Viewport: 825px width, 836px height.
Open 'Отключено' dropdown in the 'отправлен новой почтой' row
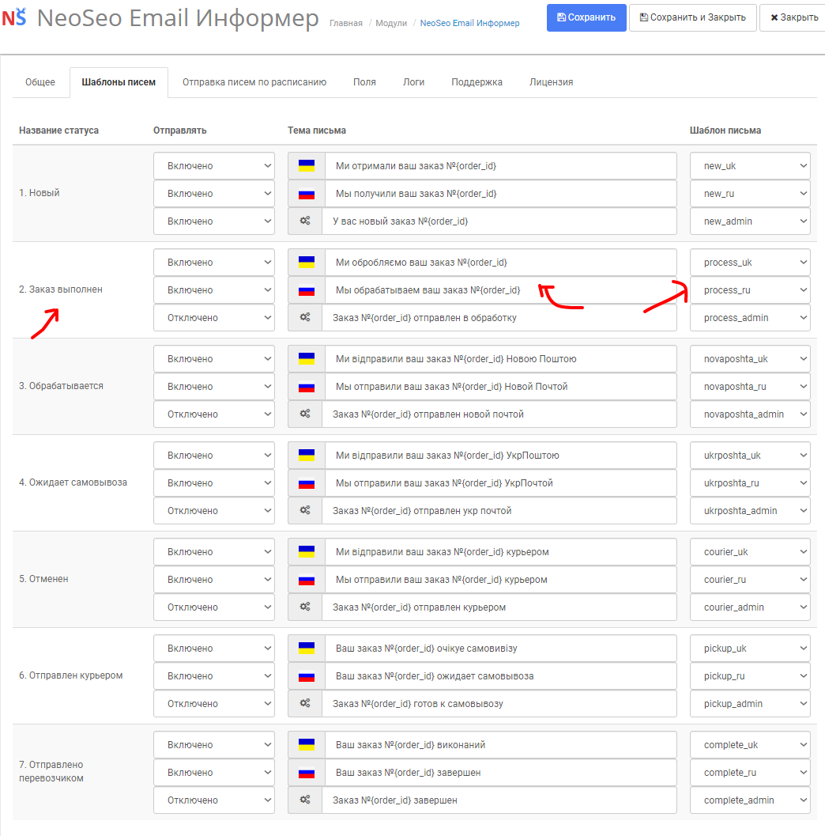214,414
